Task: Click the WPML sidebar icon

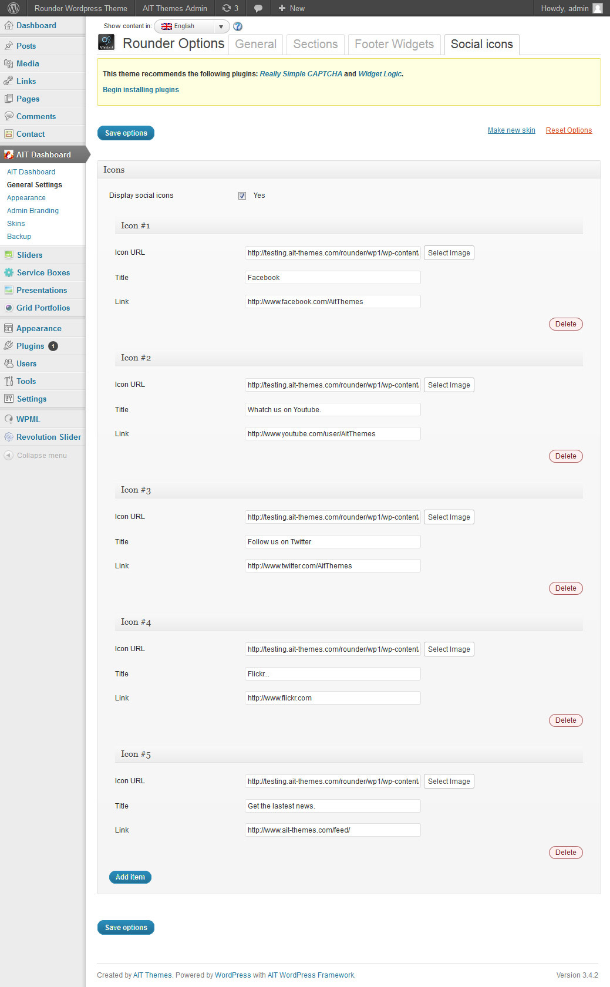Action: click(x=9, y=419)
